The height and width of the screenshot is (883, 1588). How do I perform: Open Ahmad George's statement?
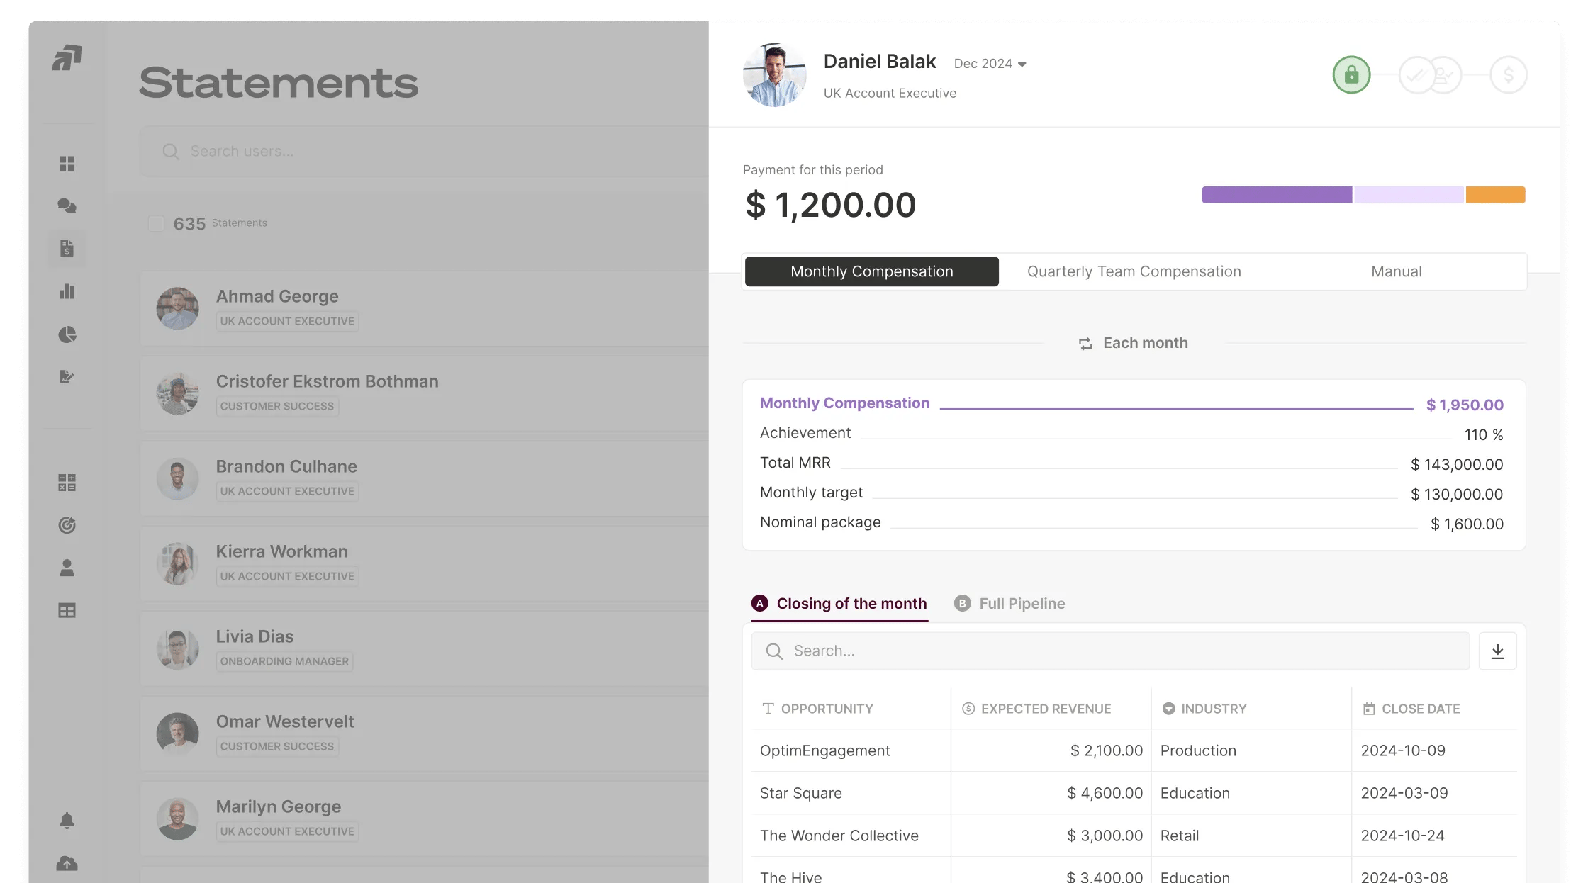pos(424,308)
